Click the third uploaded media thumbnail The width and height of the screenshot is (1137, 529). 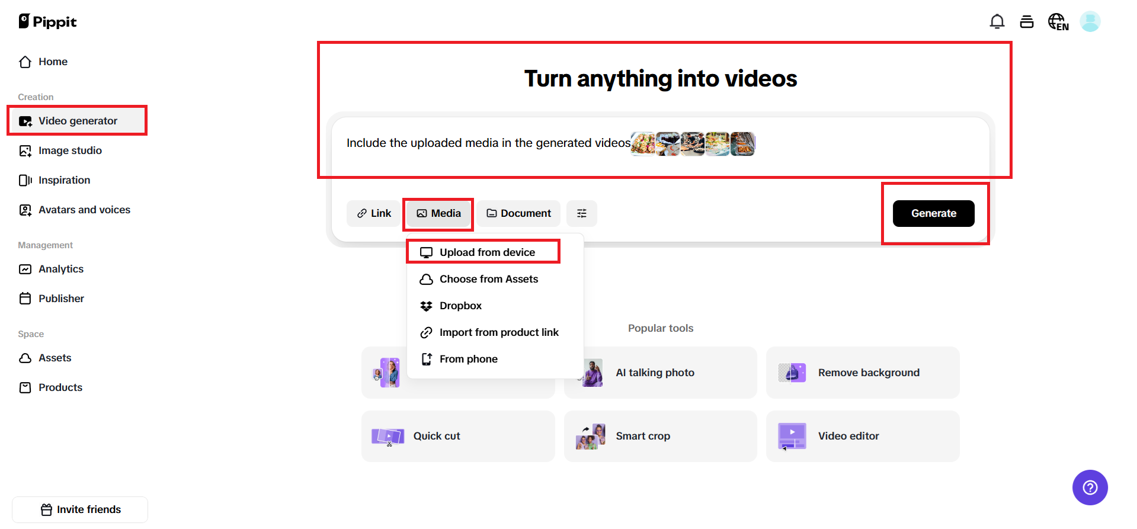[x=693, y=144]
